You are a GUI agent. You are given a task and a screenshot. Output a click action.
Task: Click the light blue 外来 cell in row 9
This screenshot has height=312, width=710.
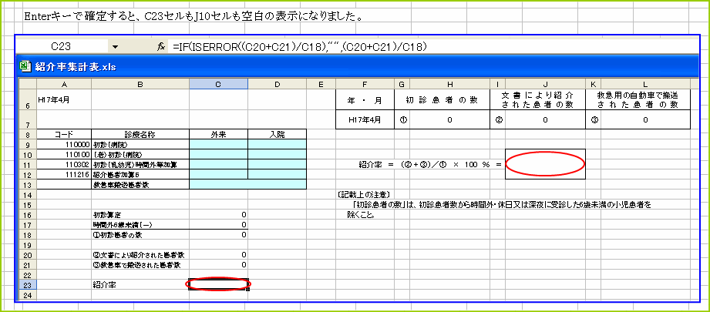click(x=219, y=145)
